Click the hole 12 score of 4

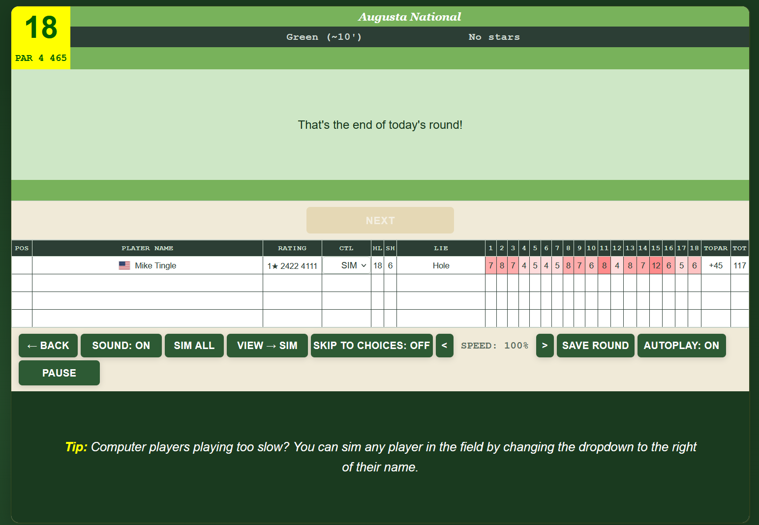click(x=617, y=265)
